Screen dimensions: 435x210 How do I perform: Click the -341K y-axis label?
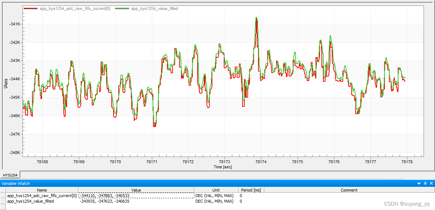pos(14,24)
